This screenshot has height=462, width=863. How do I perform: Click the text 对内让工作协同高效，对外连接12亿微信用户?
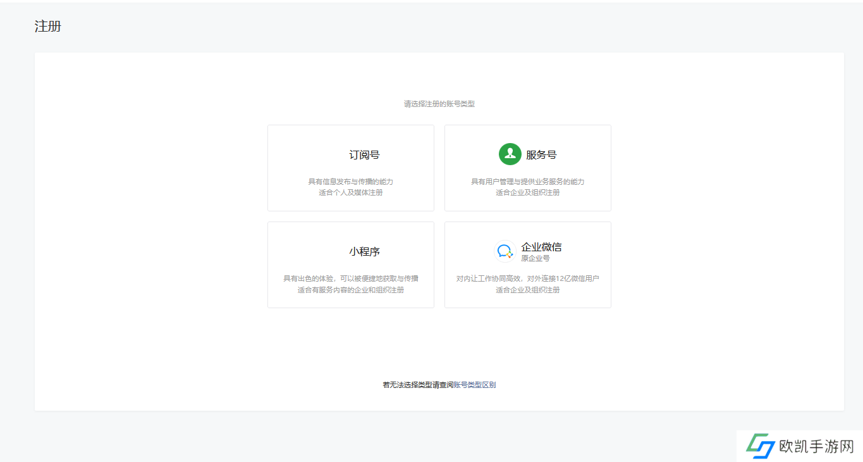point(528,278)
